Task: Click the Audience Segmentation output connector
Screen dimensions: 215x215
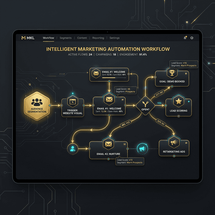Action: [x=50, y=105]
